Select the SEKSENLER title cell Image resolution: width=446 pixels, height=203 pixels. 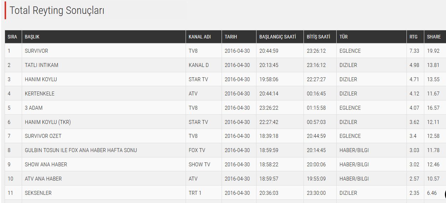pos(38,193)
